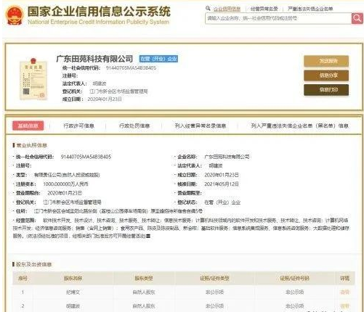Click the small magnifier icon above search box
This screenshot has height=312, width=364.
(208, 9)
